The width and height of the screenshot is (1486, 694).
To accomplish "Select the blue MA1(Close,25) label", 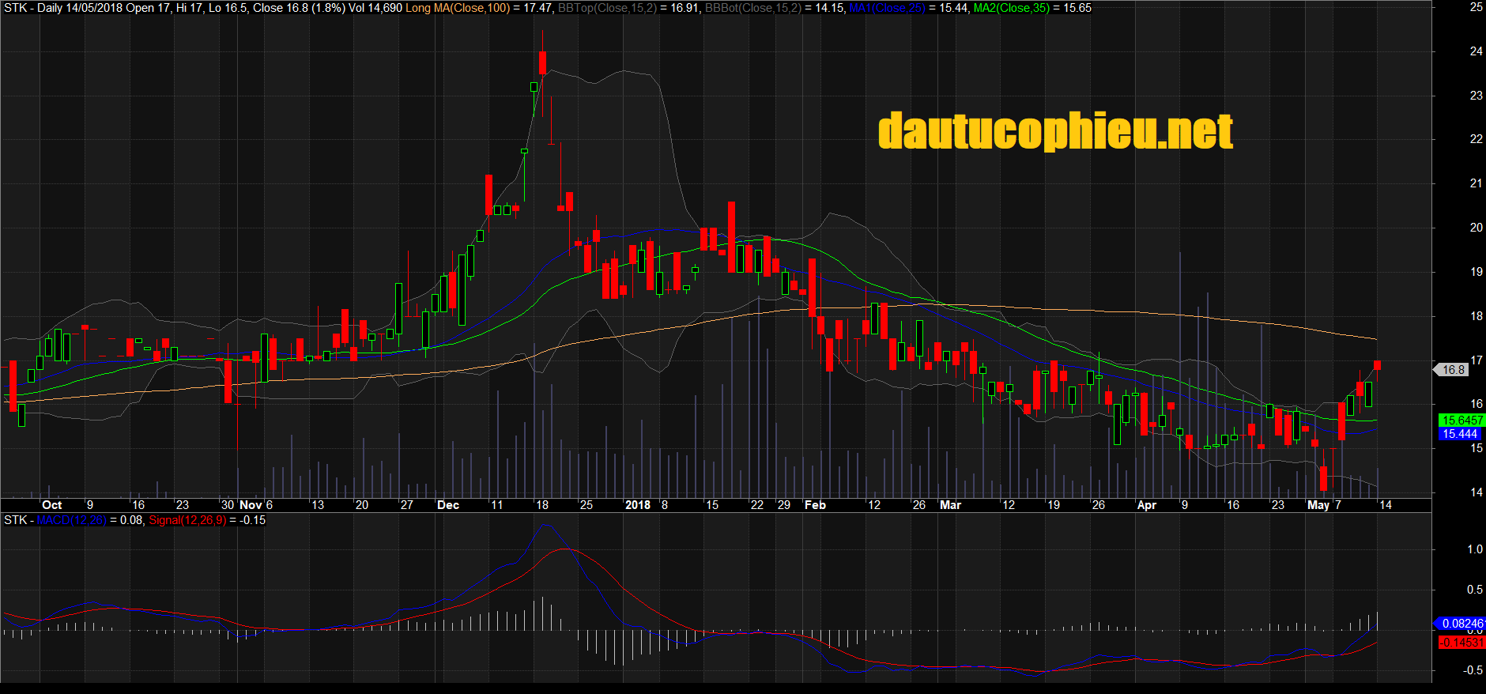I will point(887,8).
